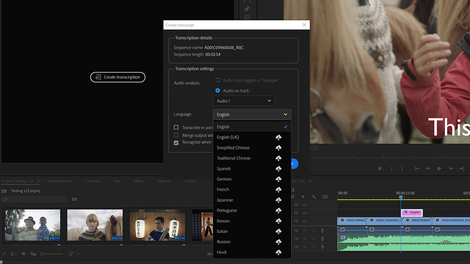Choose Korean from the language list

coord(223,221)
